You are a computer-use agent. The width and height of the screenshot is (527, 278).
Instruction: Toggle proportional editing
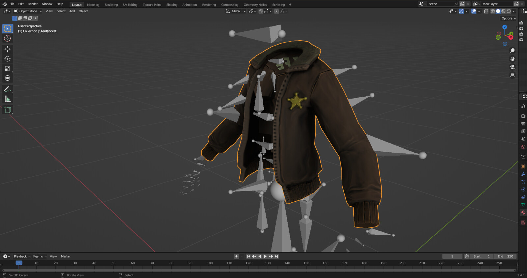point(276,11)
